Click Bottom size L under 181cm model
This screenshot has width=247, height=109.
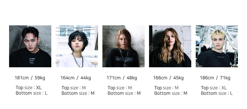[32, 93]
